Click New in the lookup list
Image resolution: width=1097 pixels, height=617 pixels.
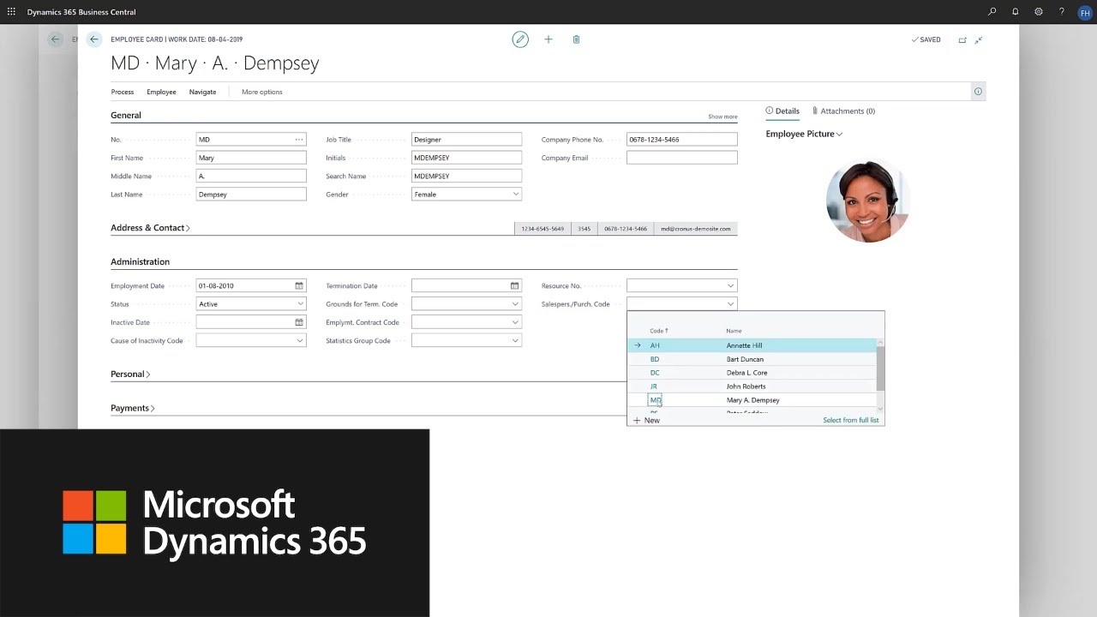point(646,421)
